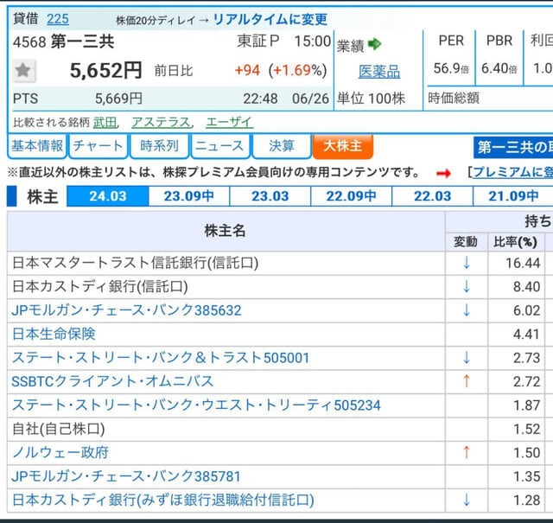Switch to the 時系列 tab
The height and width of the screenshot is (523, 553).
click(x=159, y=146)
